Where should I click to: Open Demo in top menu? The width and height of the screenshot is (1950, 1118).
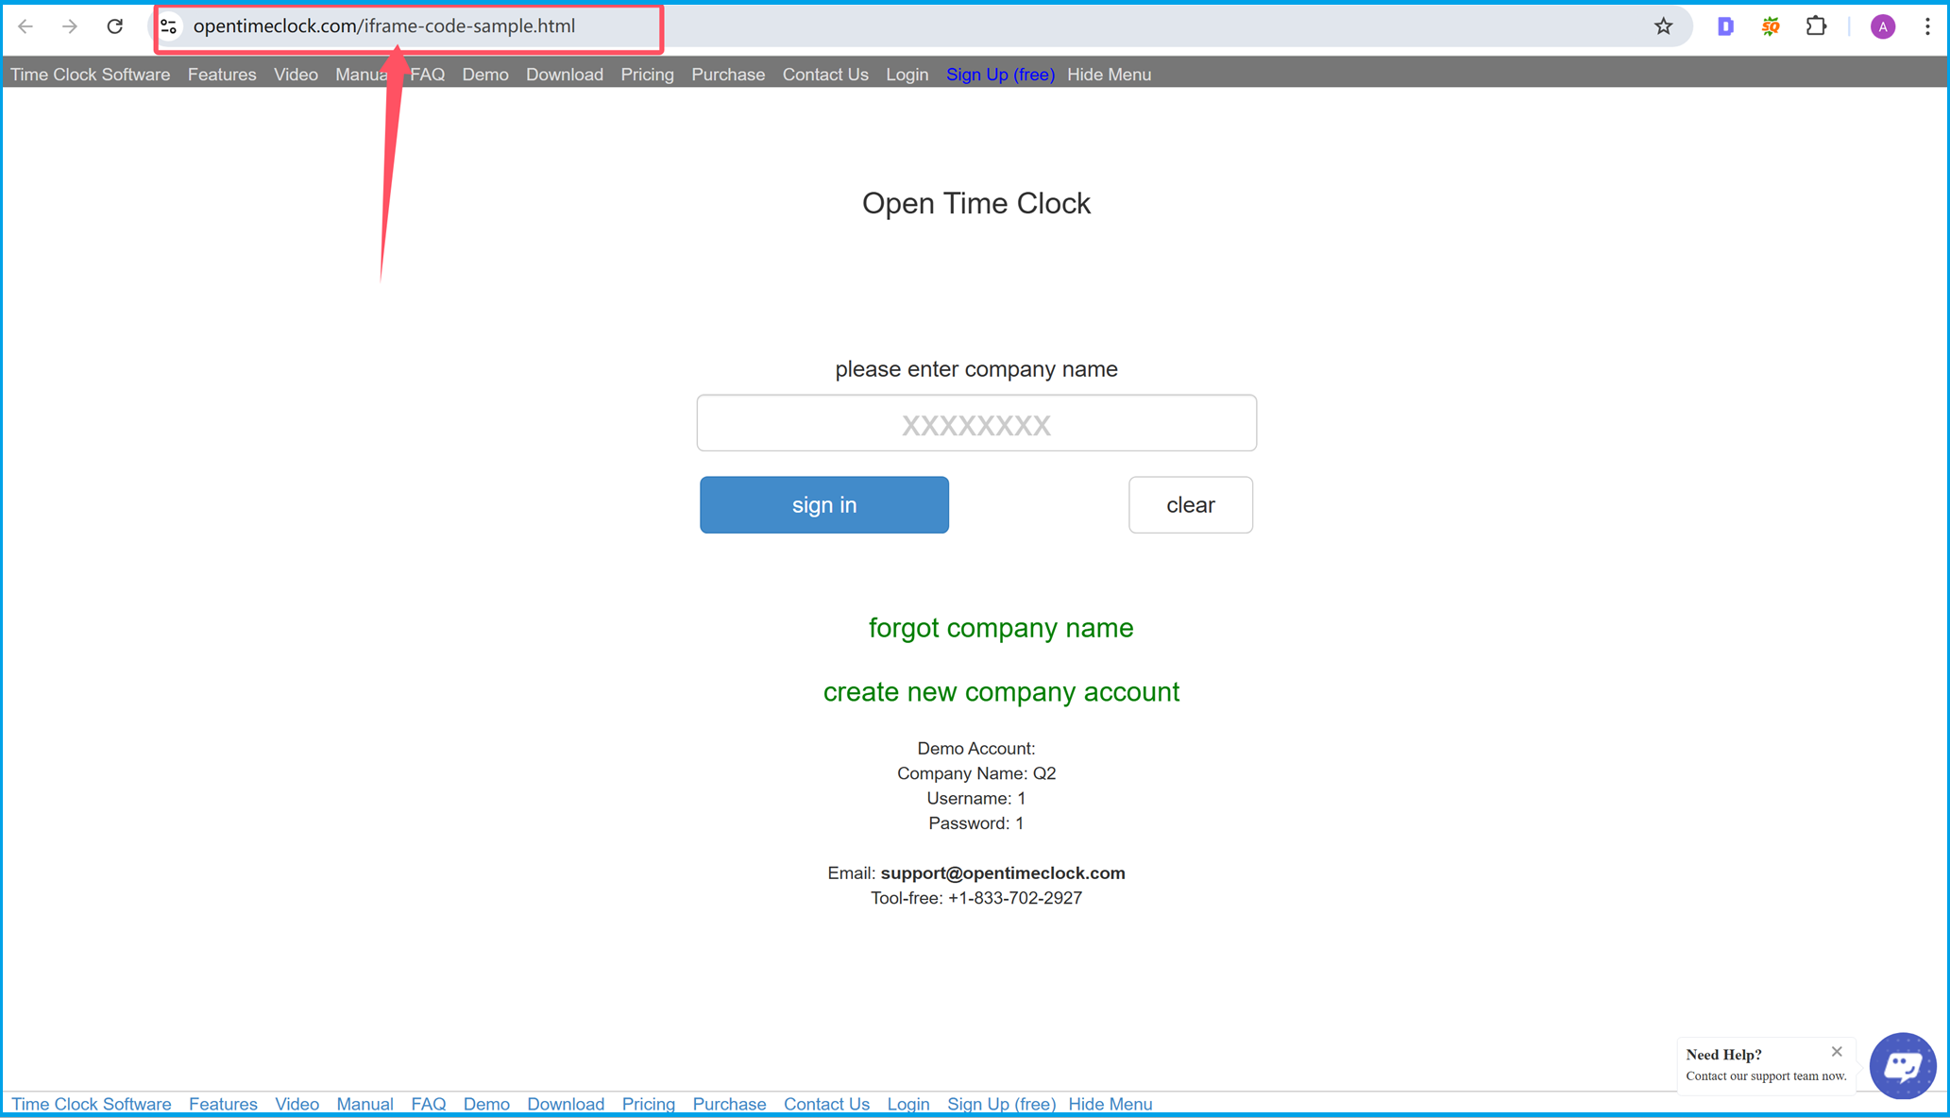[x=485, y=75]
